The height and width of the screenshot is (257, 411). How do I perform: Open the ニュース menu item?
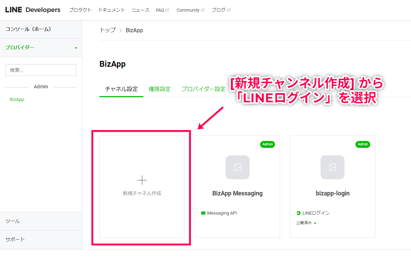click(141, 10)
